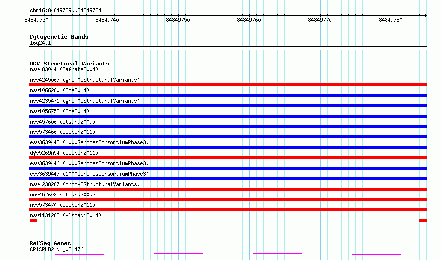Click ruler position label 84849750
This screenshot has width=441, height=260.
pos(178,20)
